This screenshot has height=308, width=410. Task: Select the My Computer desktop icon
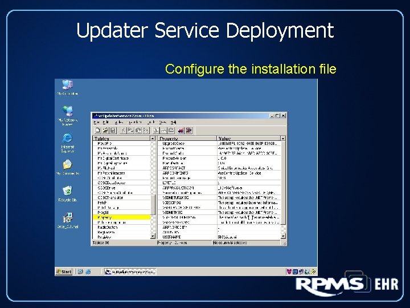(x=67, y=87)
